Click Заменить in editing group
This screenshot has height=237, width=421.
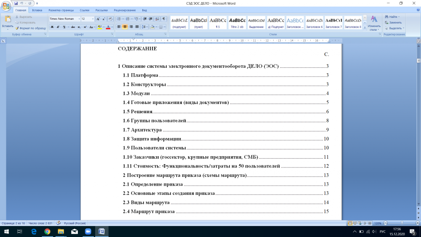[393, 23]
